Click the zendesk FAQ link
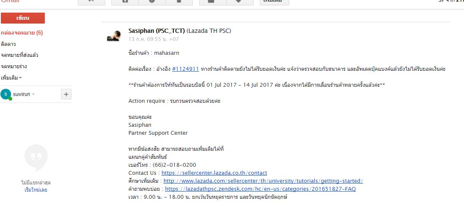 pyautogui.click(x=260, y=189)
